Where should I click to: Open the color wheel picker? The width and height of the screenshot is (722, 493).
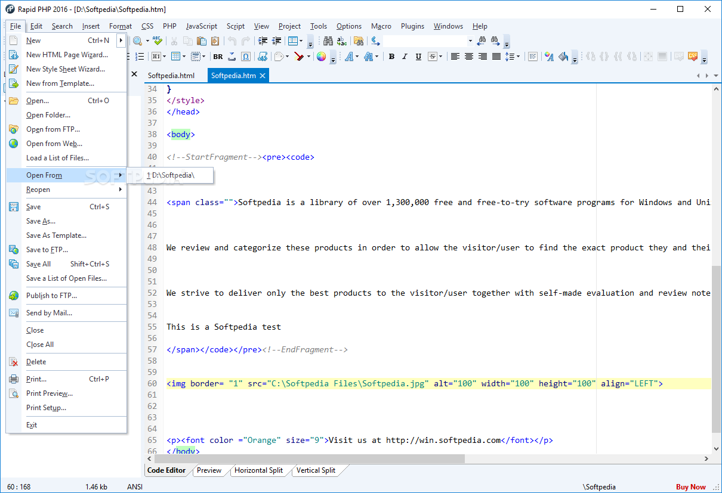(x=321, y=57)
